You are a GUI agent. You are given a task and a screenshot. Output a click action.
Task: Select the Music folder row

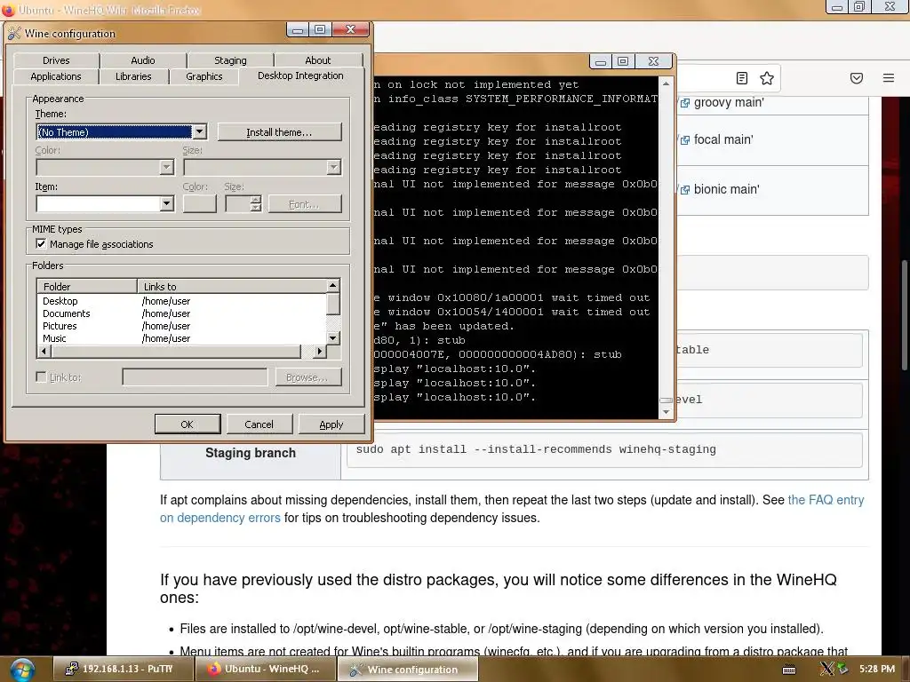tap(181, 338)
